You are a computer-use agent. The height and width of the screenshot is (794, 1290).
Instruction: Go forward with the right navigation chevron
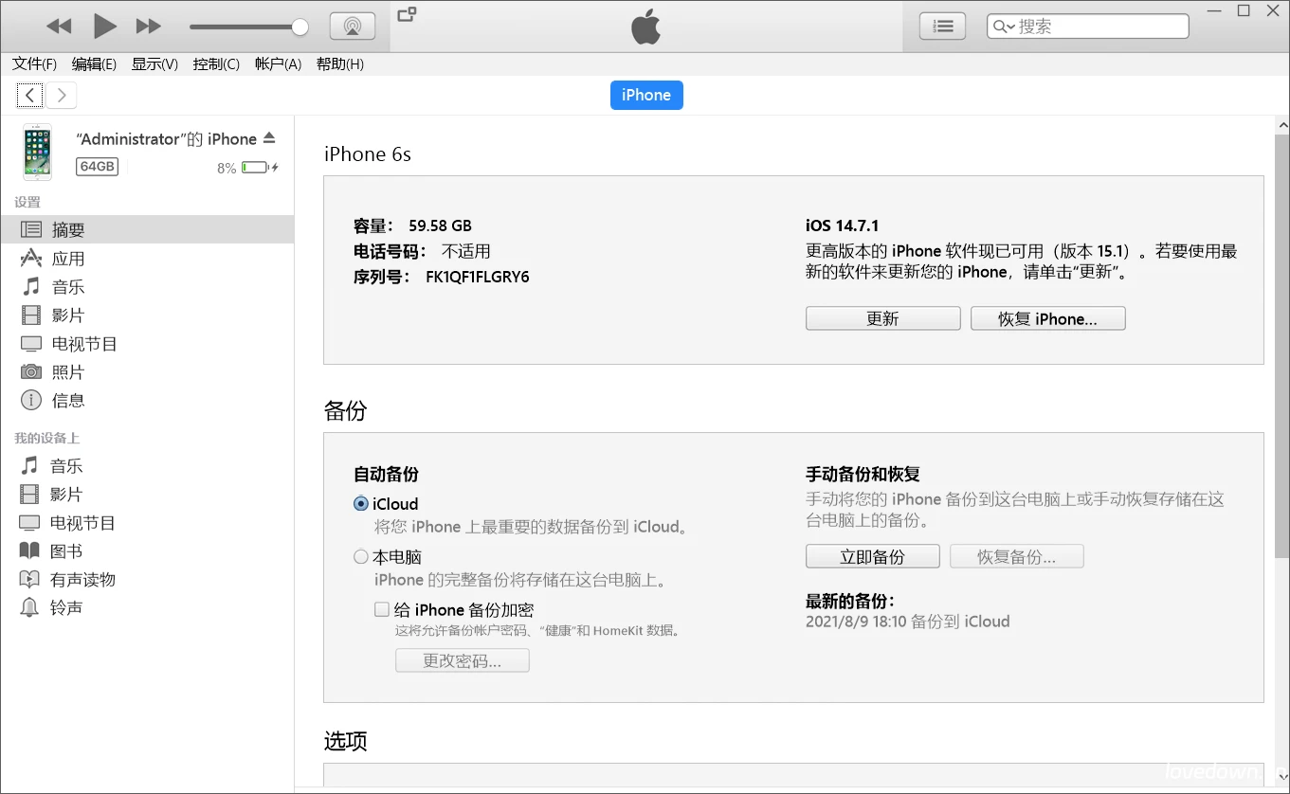[61, 95]
